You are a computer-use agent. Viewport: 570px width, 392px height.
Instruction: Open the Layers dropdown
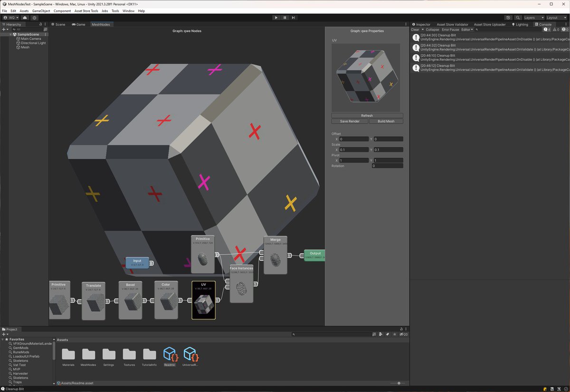click(533, 18)
